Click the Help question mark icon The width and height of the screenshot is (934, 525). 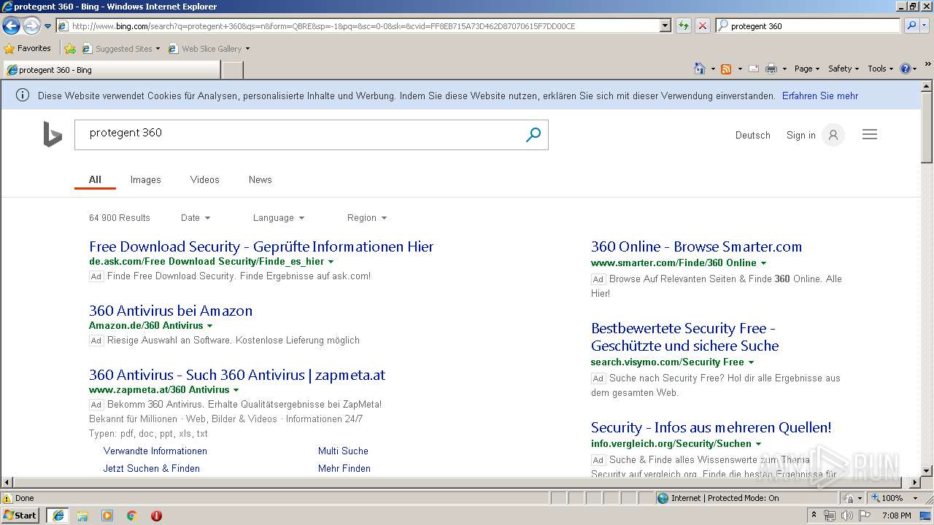tap(906, 69)
